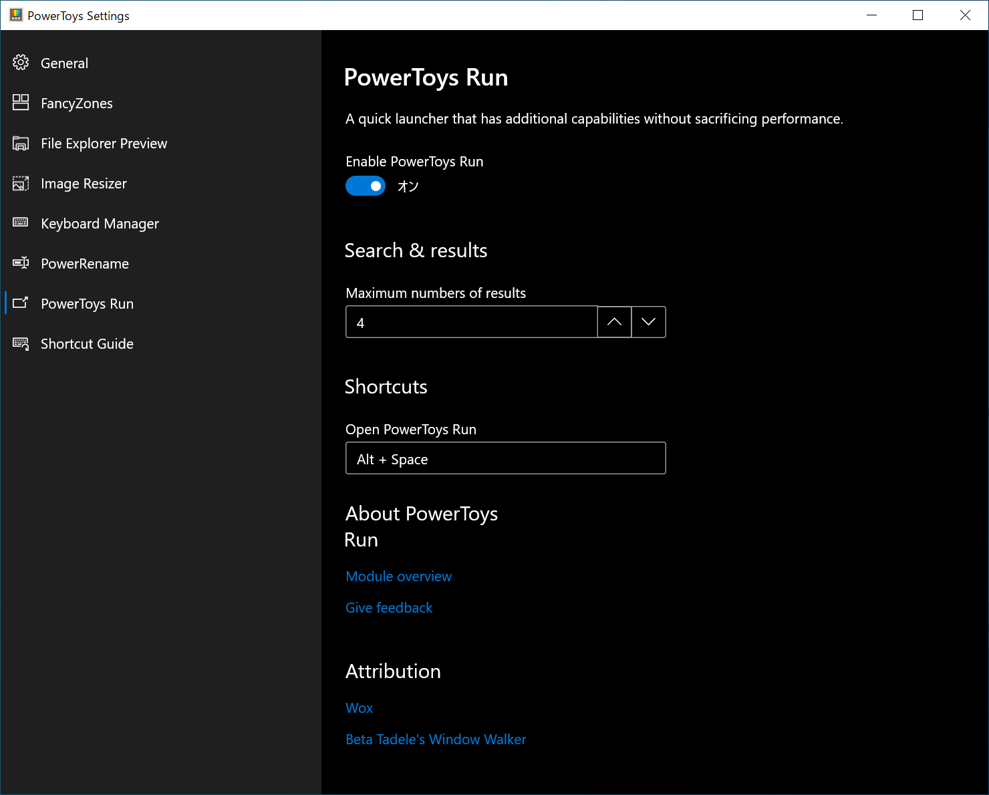This screenshot has width=989, height=795.
Task: Open the PowerRename section
Action: 160,263
